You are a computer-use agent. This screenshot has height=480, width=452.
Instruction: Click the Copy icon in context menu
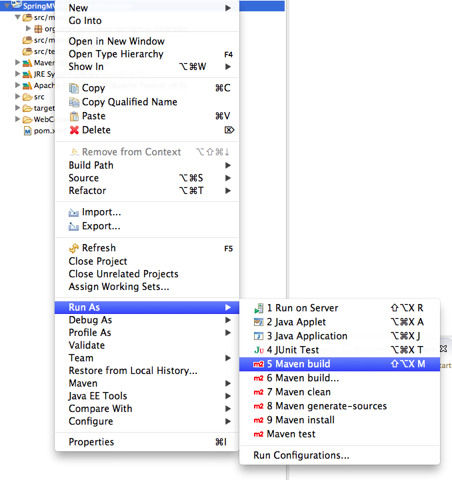point(74,88)
